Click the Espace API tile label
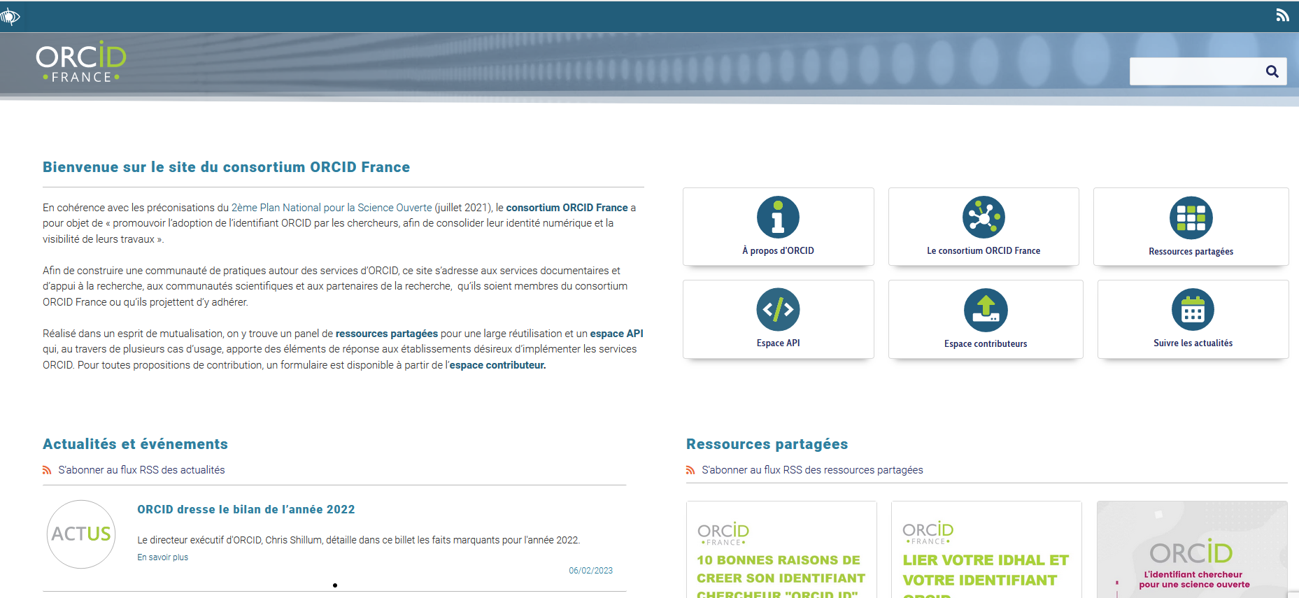Image resolution: width=1299 pixels, height=598 pixels. click(x=778, y=343)
